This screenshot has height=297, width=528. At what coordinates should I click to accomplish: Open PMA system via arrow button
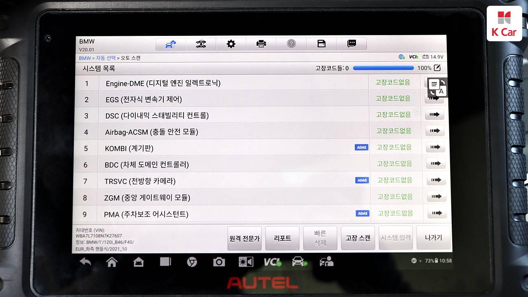coord(437,213)
